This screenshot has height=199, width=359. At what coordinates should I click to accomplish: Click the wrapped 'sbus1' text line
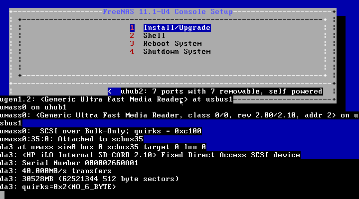[x=11, y=123]
